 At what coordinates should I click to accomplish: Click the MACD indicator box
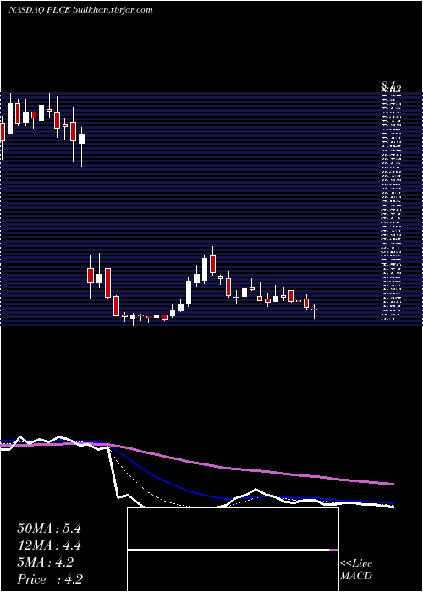click(x=233, y=550)
